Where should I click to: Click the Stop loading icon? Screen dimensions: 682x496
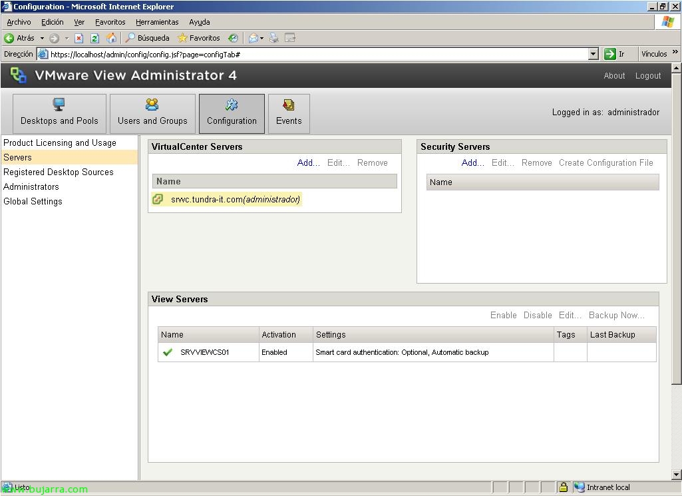pos(79,39)
